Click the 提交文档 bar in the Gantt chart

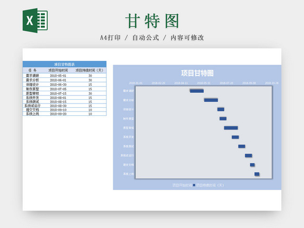[252, 165]
